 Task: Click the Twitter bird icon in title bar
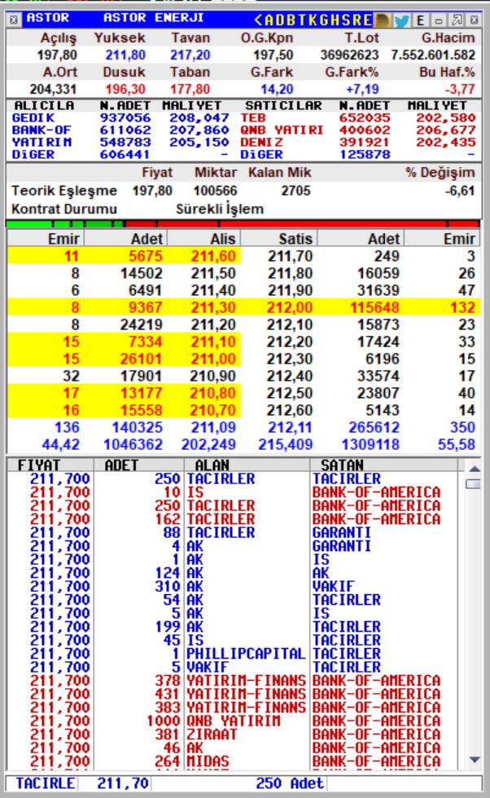click(401, 20)
